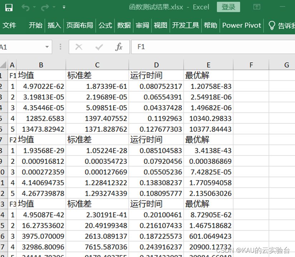Click cell with value 1.93568E-29
This screenshot has height=257, width=295.
(41, 150)
